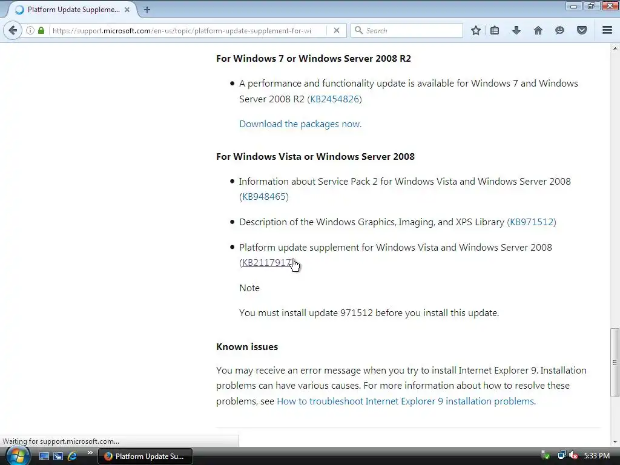620x465 pixels.
Task: Open site information icon in address bar
Action: pos(30,30)
